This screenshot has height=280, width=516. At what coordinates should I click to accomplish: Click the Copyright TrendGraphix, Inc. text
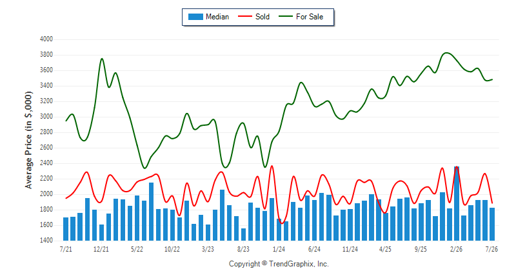pyautogui.click(x=279, y=264)
